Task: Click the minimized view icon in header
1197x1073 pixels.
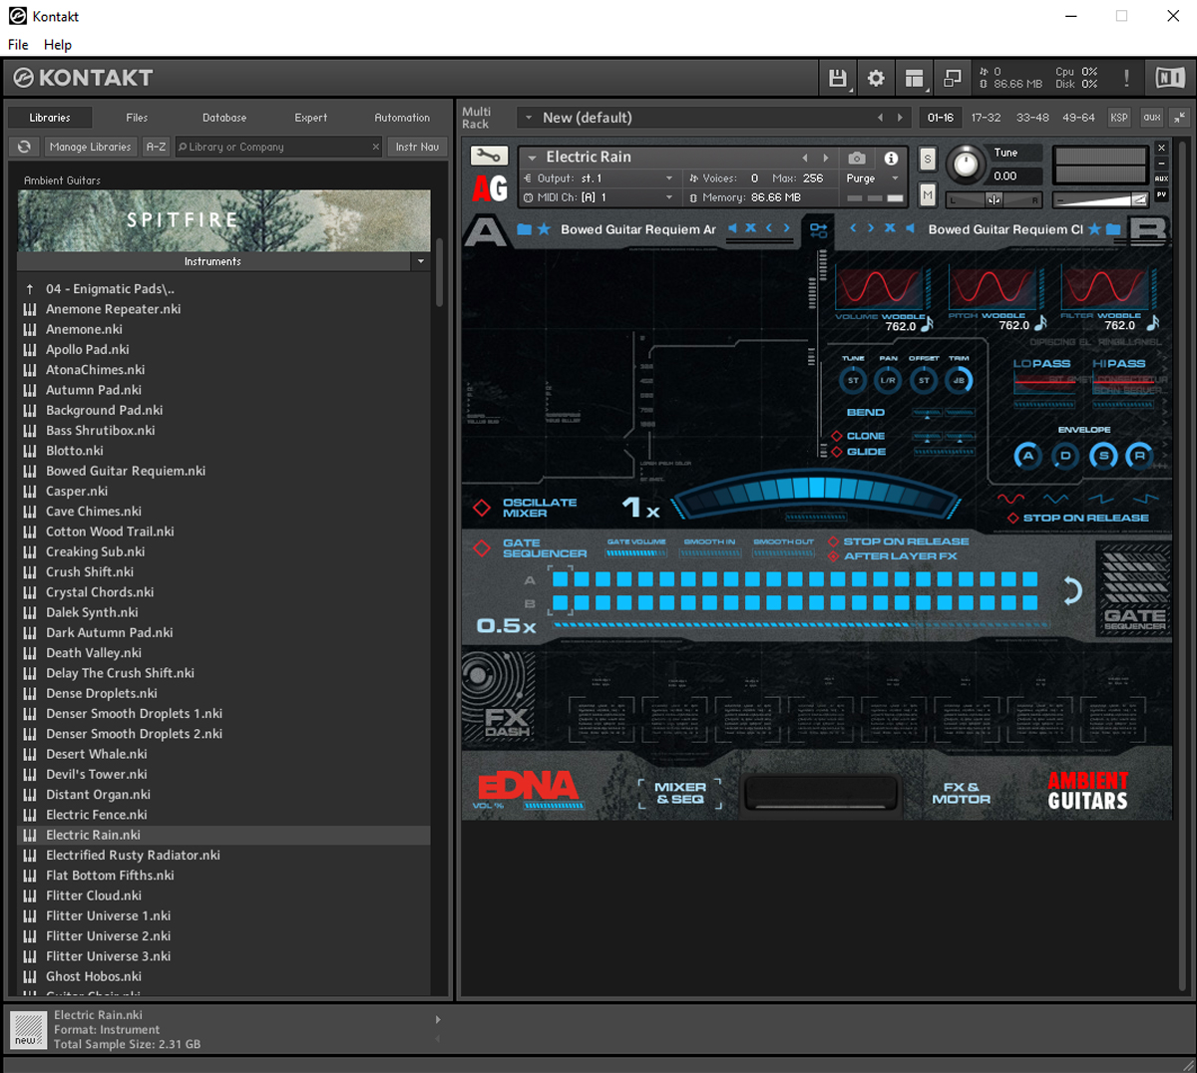Action: 952,78
